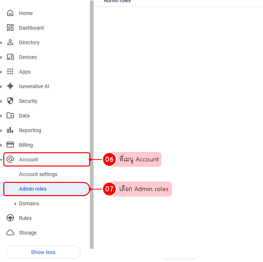Open Dashboard via its grid icon
This screenshot has height=262, width=263.
[10, 28]
